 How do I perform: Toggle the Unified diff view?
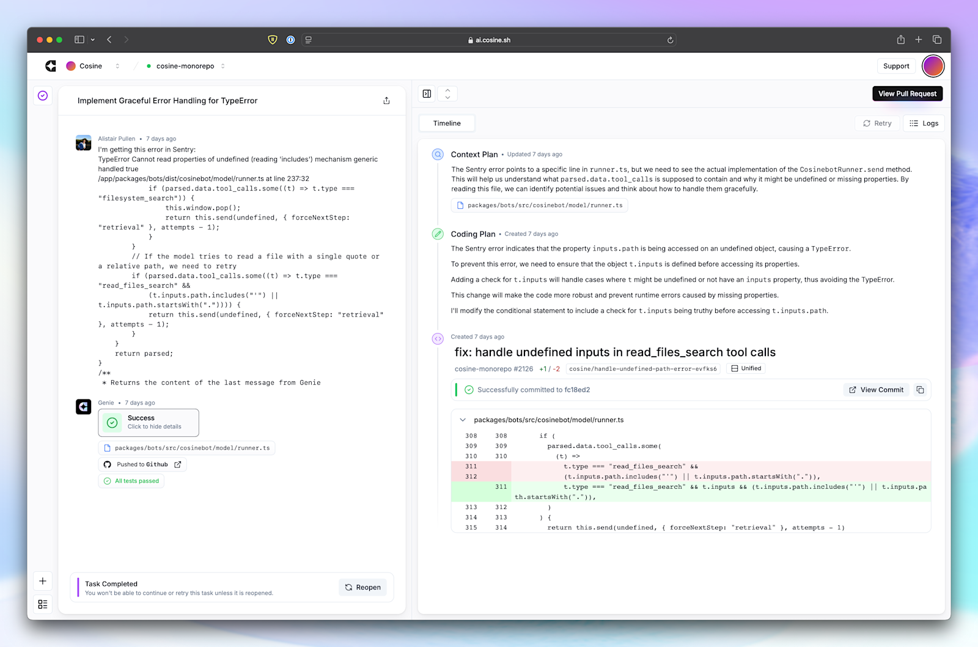click(745, 368)
